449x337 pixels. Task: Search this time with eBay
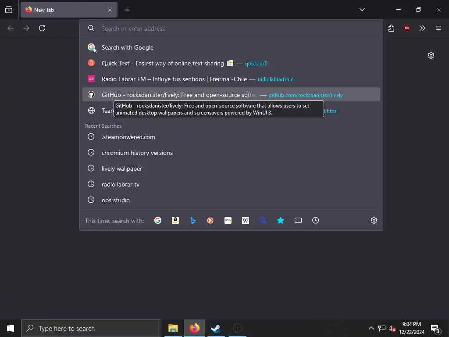[228, 220]
